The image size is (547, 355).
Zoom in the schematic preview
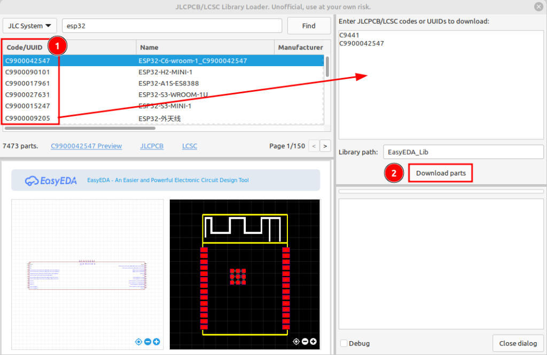(157, 342)
